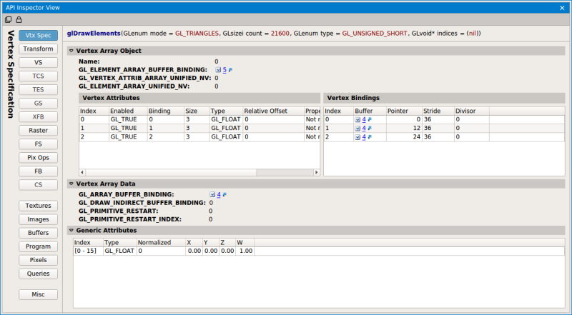Follow element array buffer link 5
572x315 pixels.
coord(225,69)
